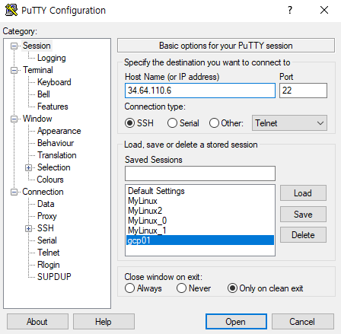
Task: Load the selected saved session
Action: click(x=303, y=193)
